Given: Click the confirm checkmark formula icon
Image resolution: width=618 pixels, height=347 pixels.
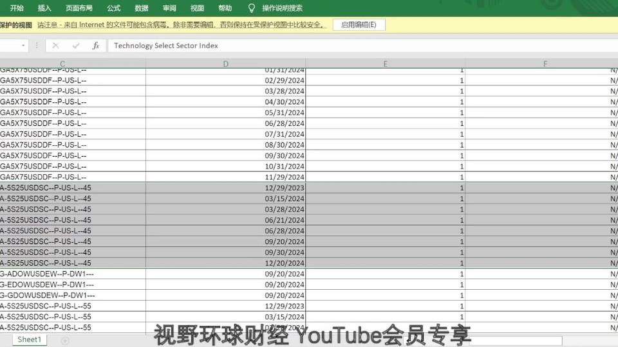Looking at the screenshot, I should point(76,46).
